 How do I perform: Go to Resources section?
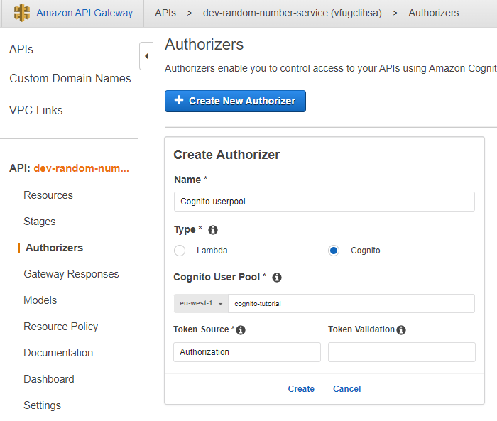(x=48, y=195)
